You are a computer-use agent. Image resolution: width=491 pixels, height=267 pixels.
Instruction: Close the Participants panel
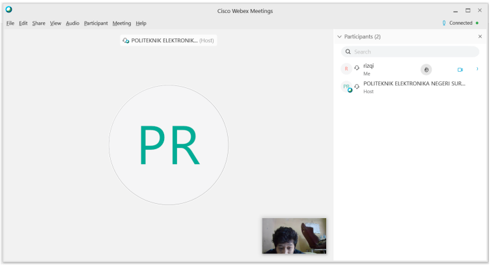(480, 36)
